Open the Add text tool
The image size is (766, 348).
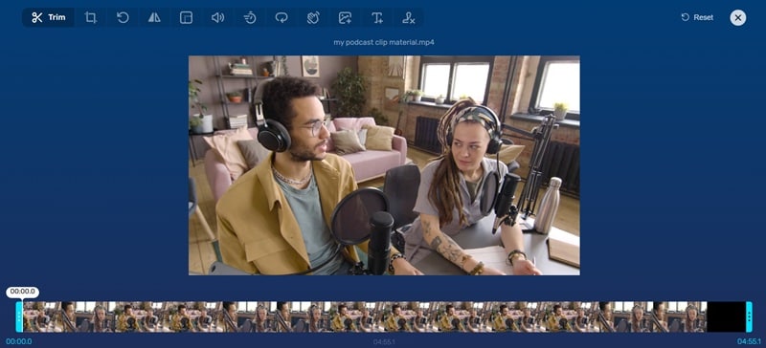coord(376,17)
